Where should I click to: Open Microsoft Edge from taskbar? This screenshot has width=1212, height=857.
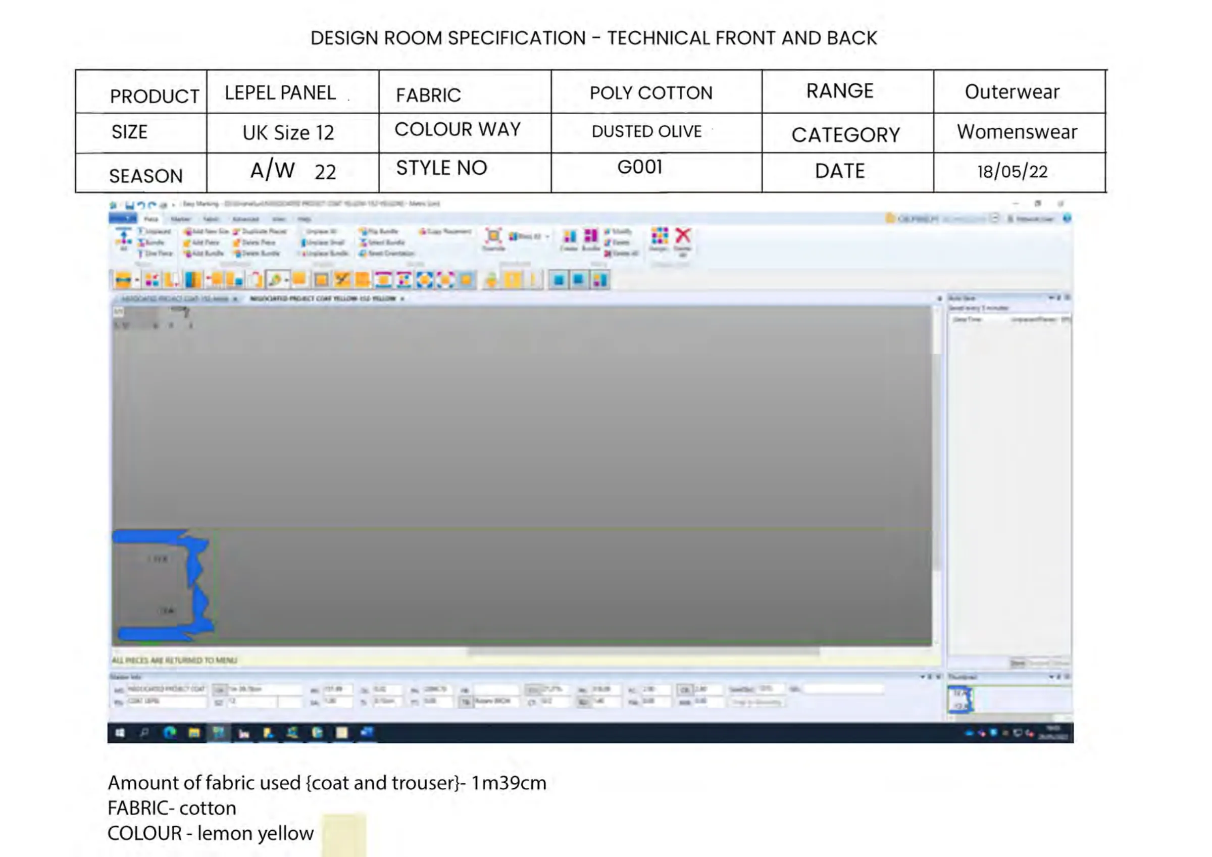(170, 733)
